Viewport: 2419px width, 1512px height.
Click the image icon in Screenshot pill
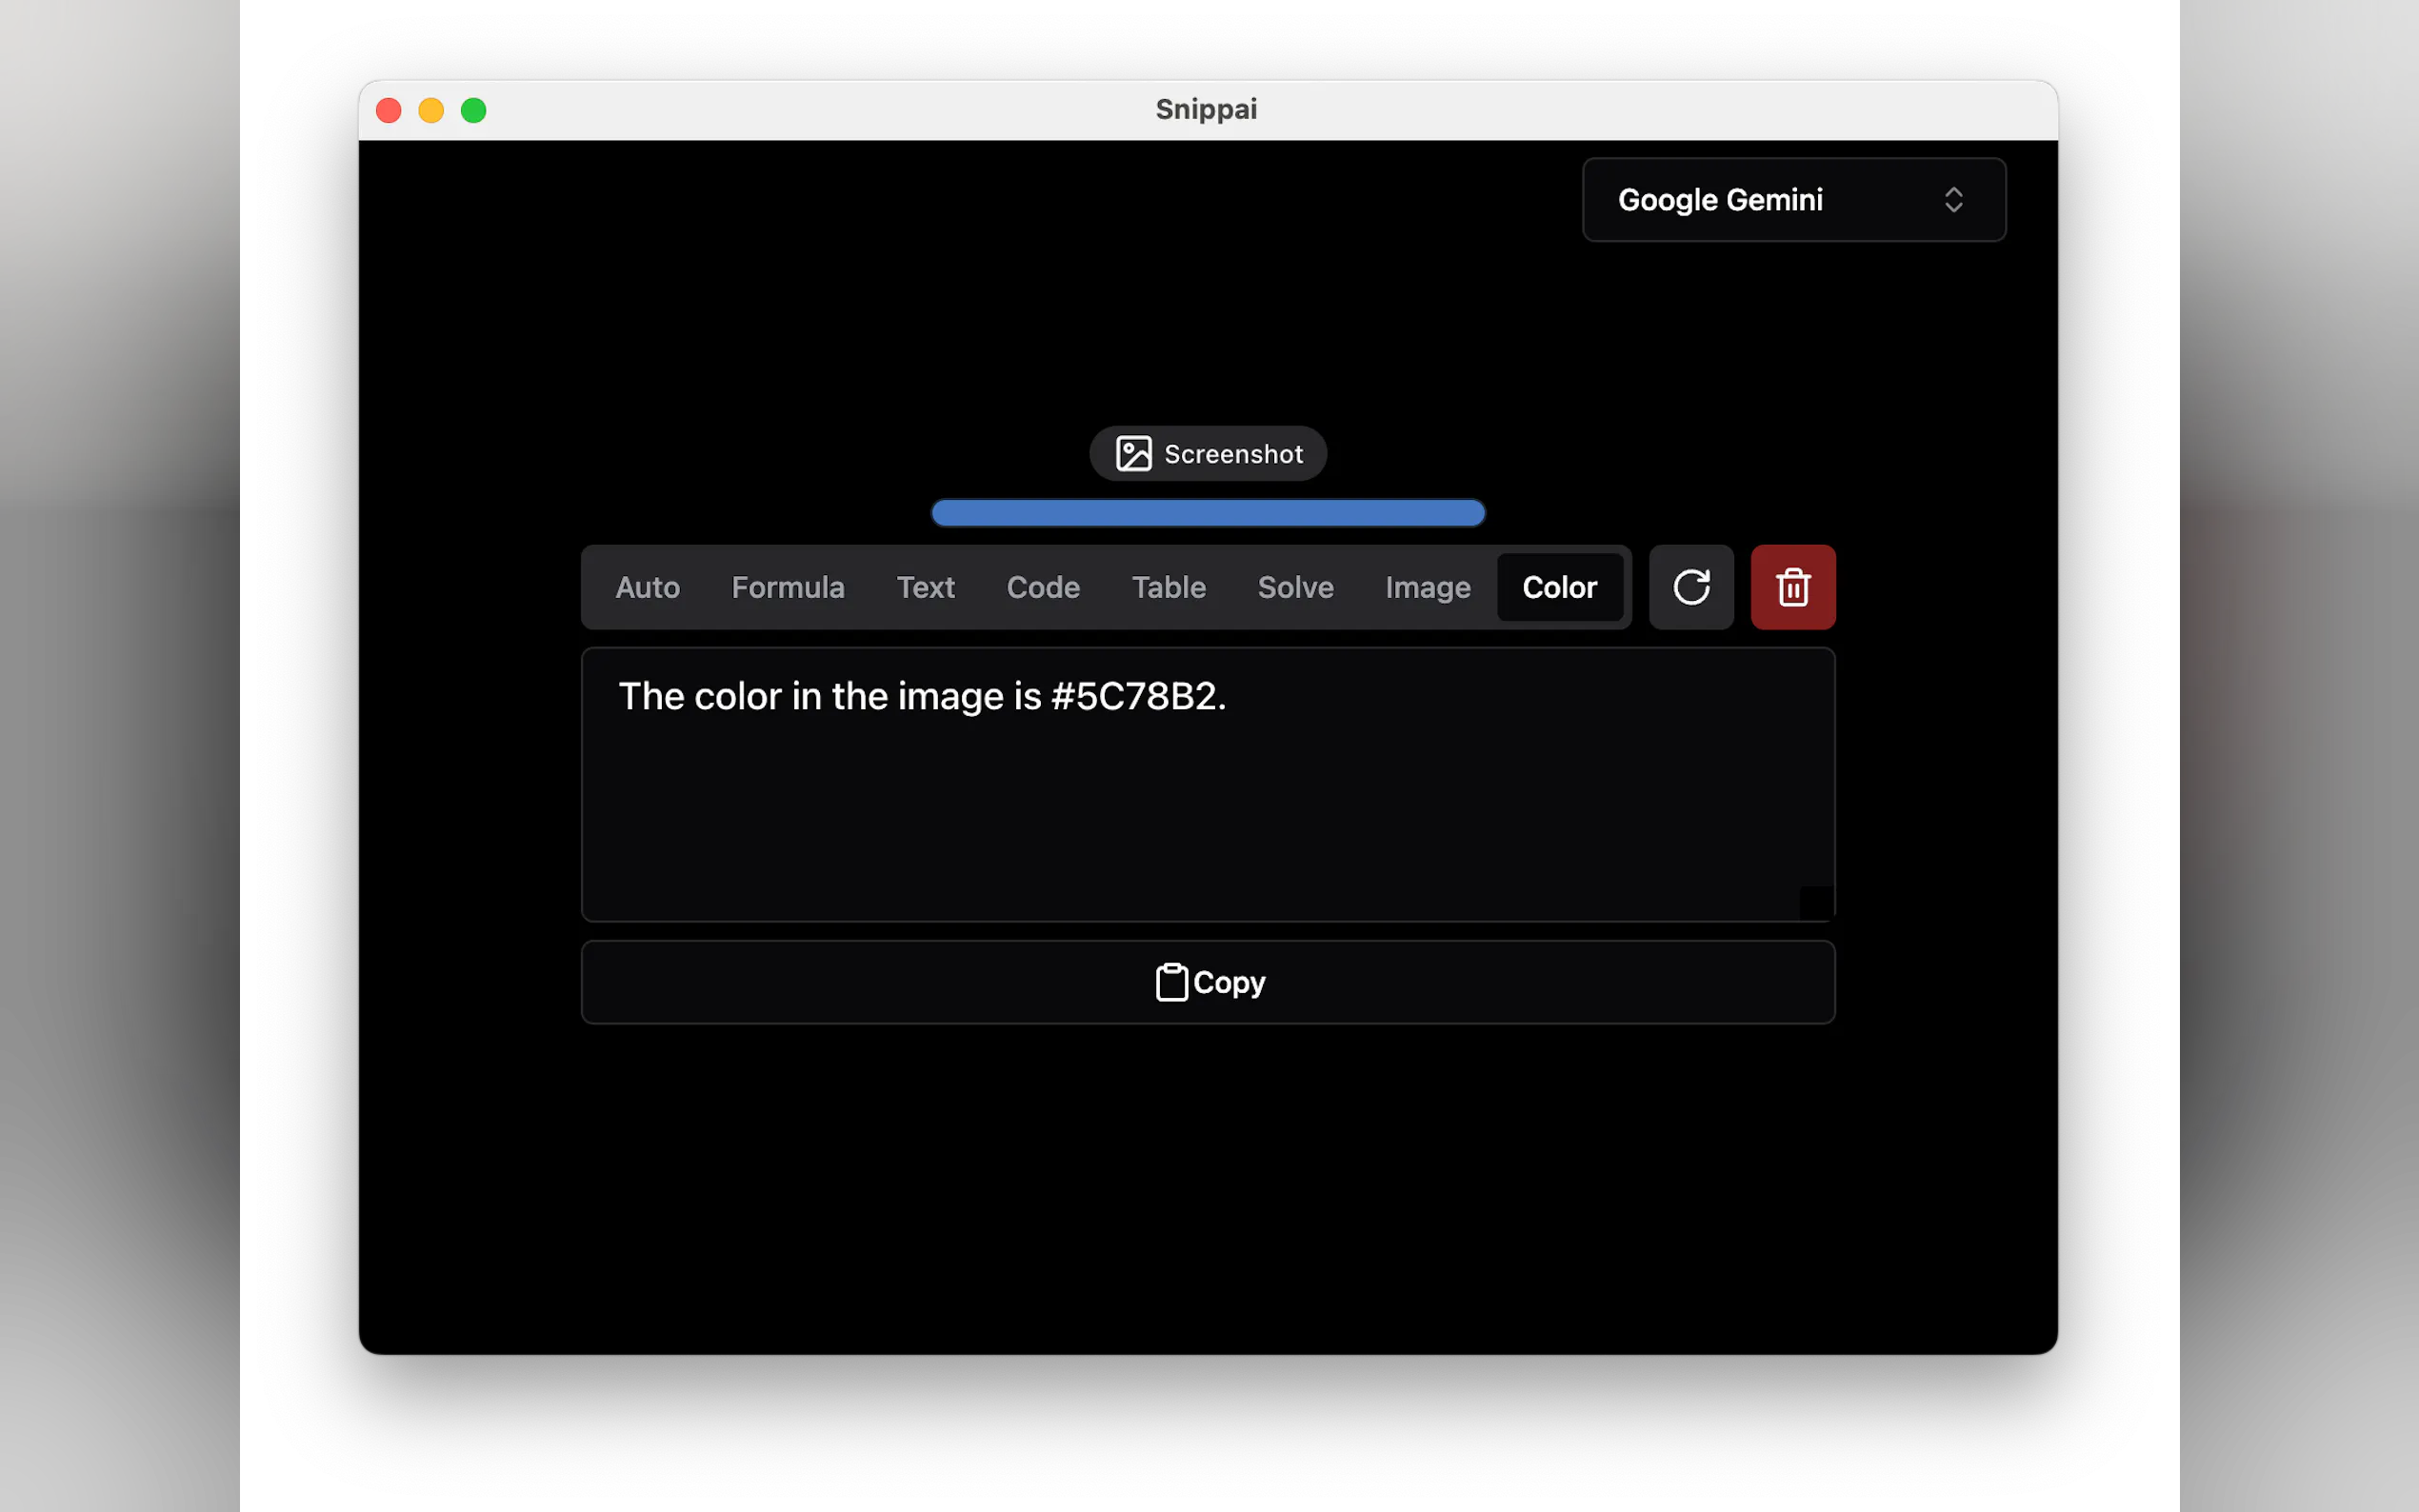click(1133, 454)
